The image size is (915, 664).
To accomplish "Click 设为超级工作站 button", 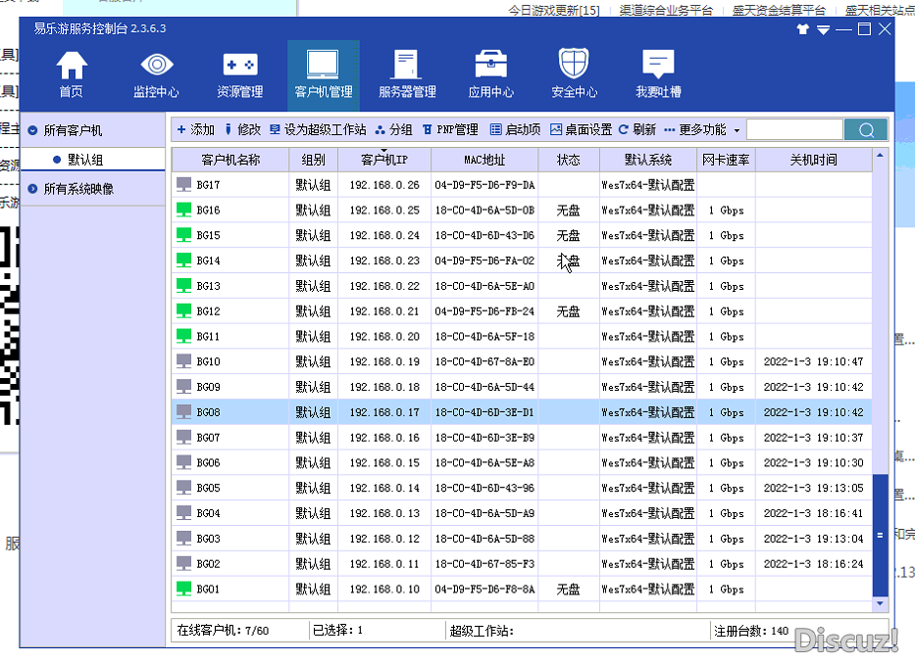I will point(318,129).
